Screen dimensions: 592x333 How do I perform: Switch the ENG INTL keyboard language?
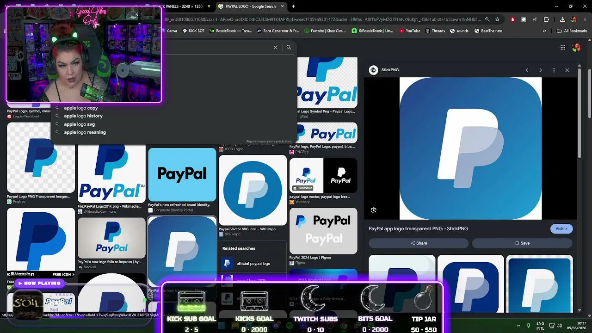pos(540,326)
